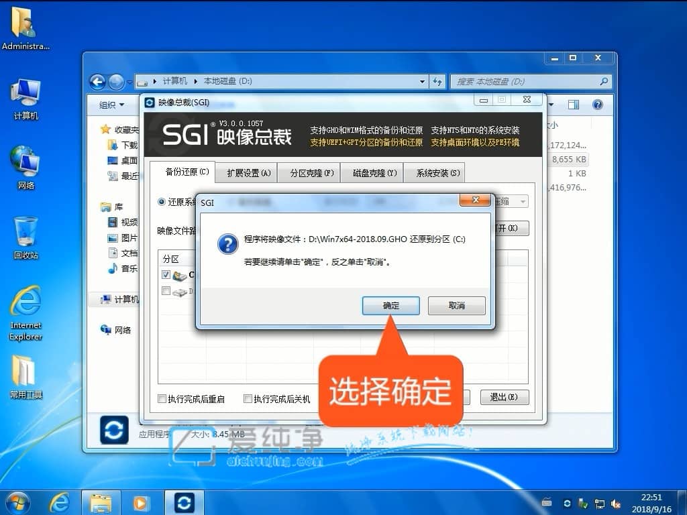Click 确定 to confirm the restore
Viewport: 687px width, 515px height.
click(x=391, y=306)
